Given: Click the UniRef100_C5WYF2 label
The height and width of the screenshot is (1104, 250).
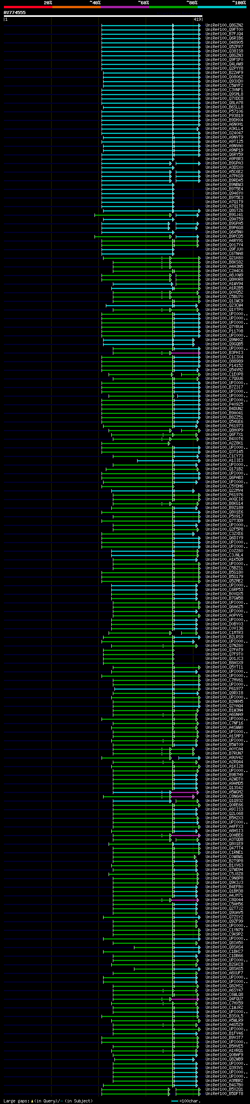Looking at the screenshot, I should (224, 85).
